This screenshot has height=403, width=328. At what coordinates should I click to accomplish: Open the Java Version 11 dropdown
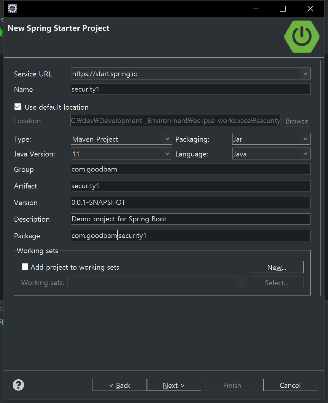(x=167, y=154)
